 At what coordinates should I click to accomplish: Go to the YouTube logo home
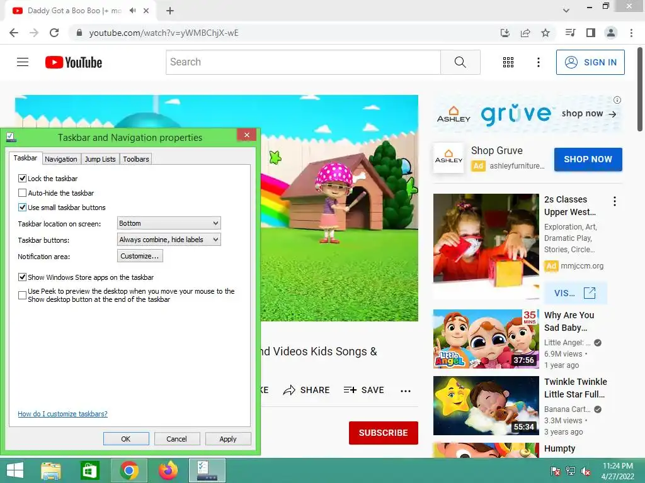[x=74, y=62]
